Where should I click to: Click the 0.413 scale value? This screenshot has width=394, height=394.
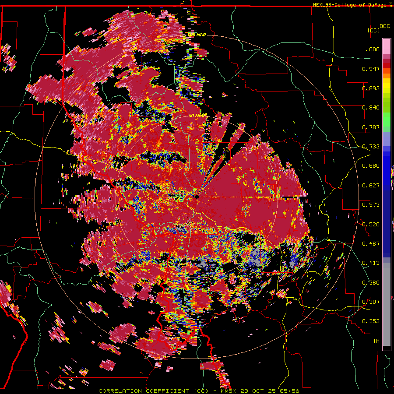point(371,263)
